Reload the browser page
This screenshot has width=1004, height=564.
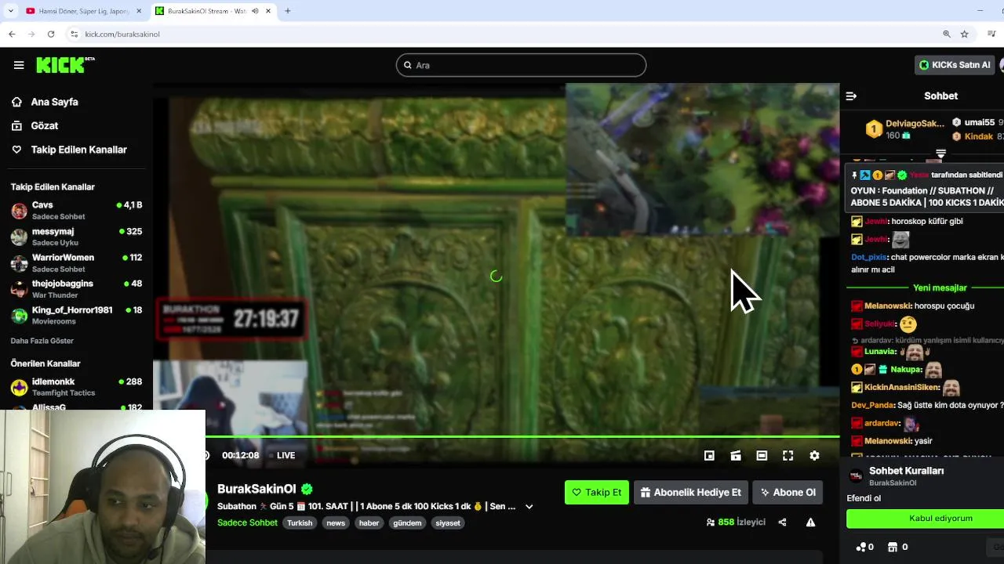51,34
